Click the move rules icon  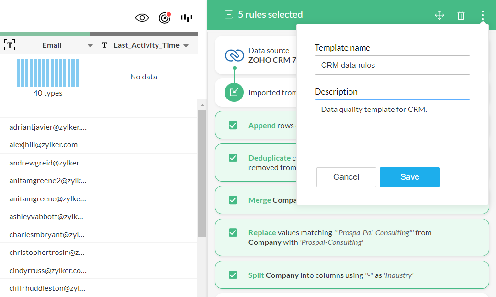(440, 15)
